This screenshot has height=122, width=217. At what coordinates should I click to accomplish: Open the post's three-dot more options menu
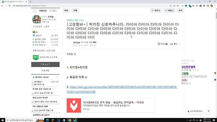click(180, 44)
